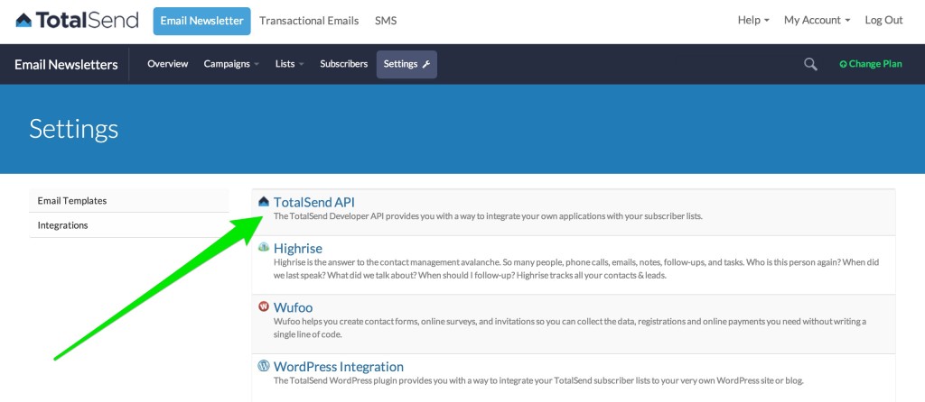Expand the My Account dropdown
This screenshot has height=402, width=925.
(817, 21)
